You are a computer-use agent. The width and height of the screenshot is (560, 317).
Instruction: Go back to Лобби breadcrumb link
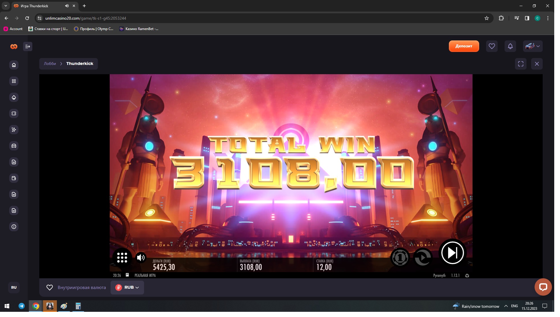[50, 64]
